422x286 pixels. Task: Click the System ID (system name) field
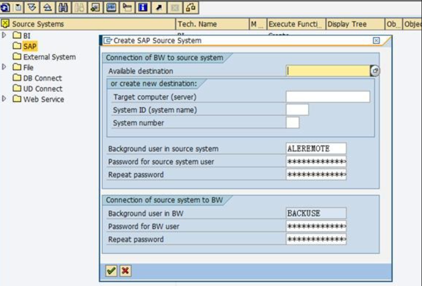click(x=297, y=110)
